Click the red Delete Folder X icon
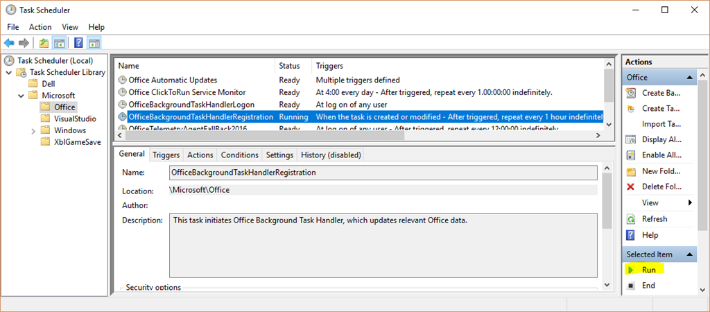This screenshot has width=710, height=312. tap(631, 187)
